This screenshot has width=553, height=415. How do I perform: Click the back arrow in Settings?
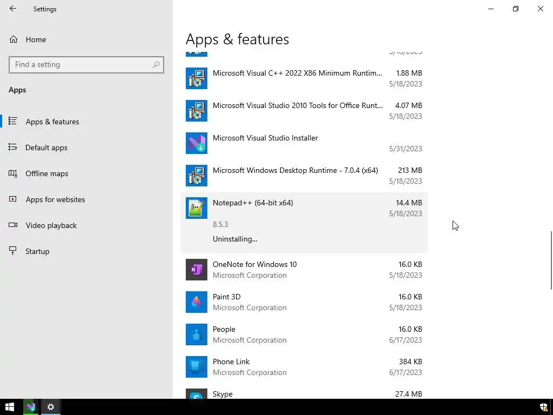coord(13,9)
